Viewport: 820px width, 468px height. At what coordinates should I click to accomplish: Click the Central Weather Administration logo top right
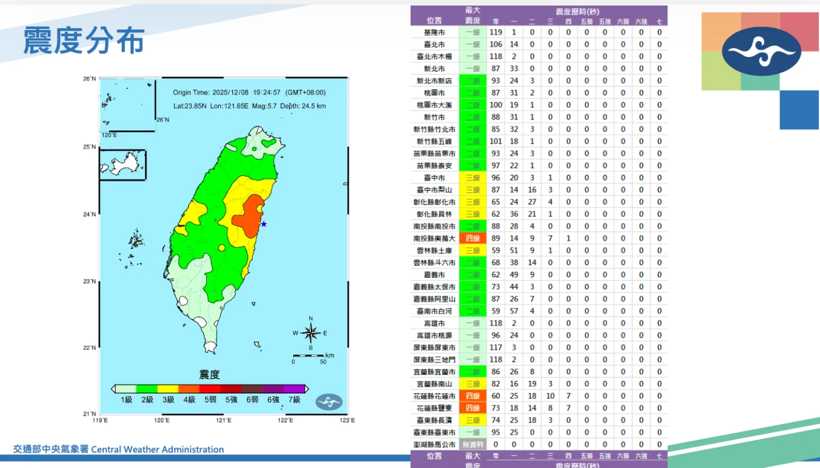761,51
